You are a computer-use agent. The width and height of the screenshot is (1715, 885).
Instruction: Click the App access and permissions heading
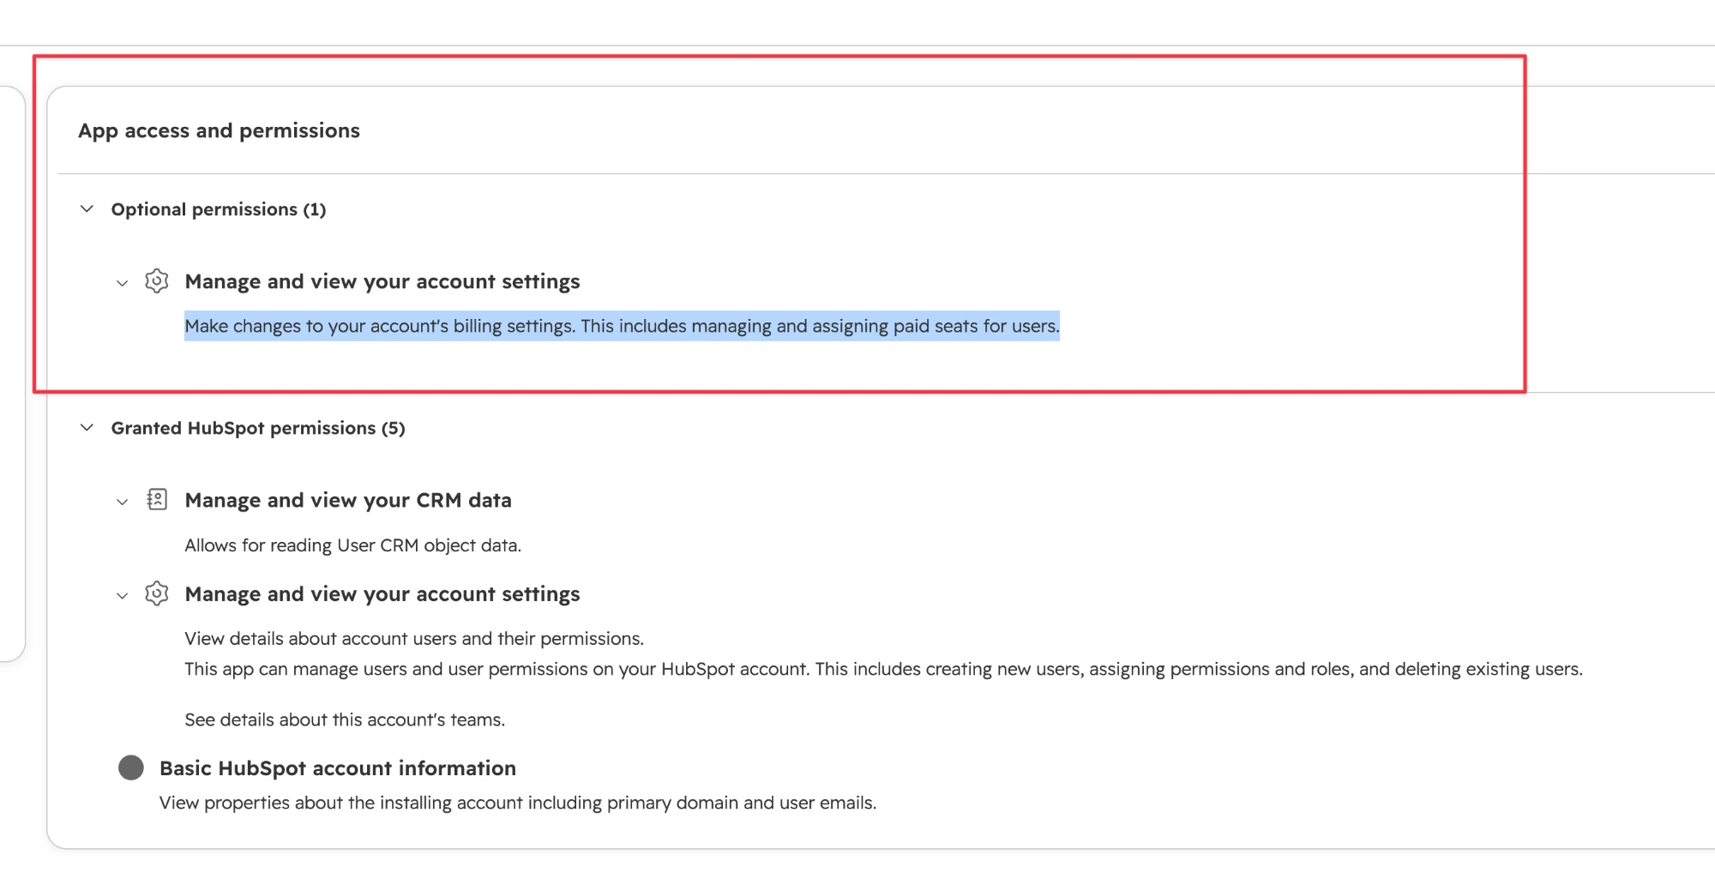coord(219,130)
